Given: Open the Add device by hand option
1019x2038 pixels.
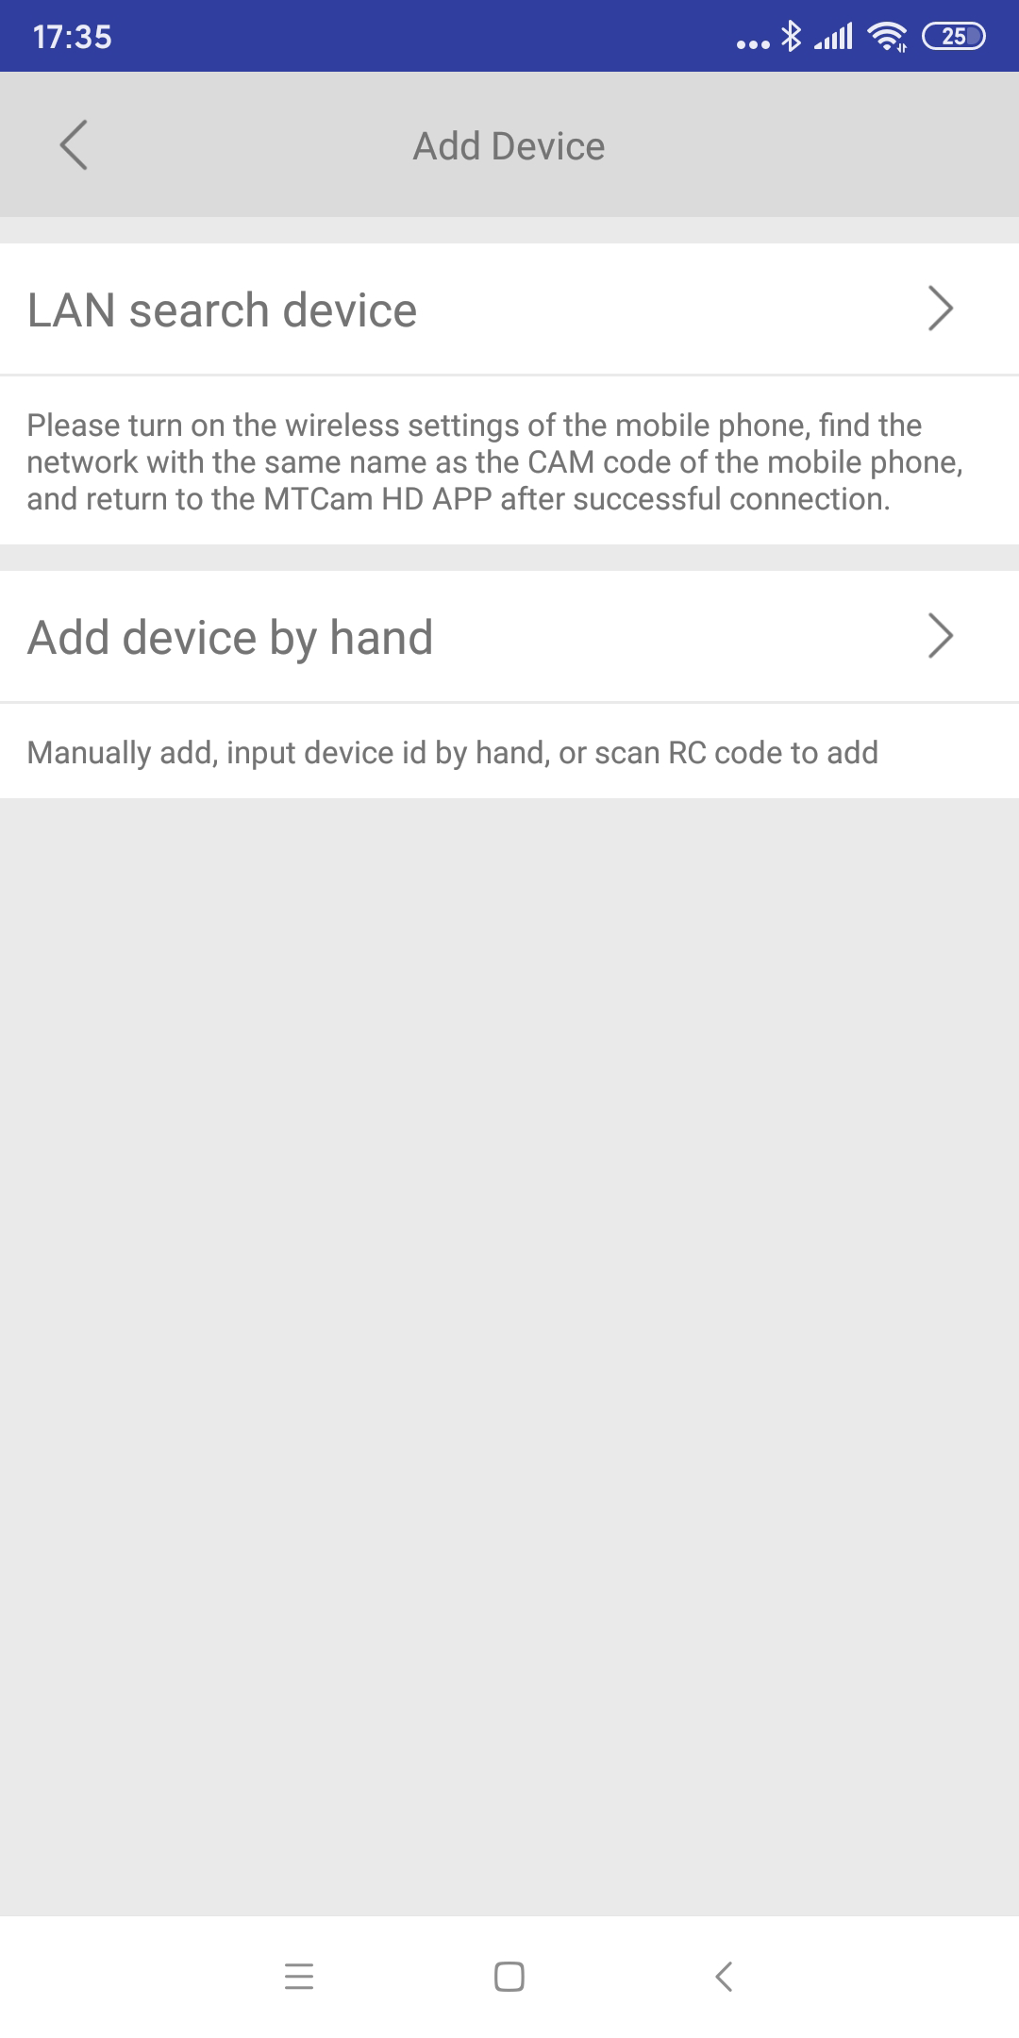Looking at the screenshot, I should tap(509, 637).
